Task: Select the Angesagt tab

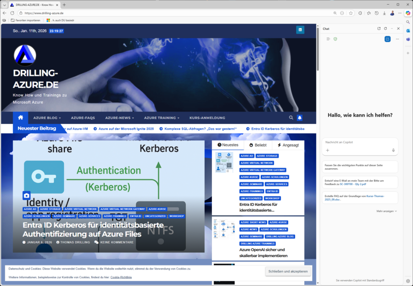Action: [x=288, y=145]
